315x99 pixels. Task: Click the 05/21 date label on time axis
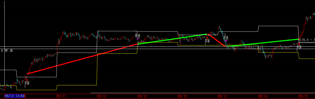(223, 96)
